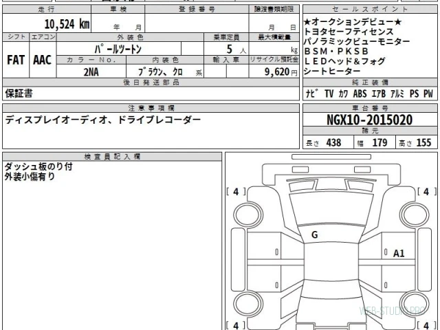Viewport: 440px width, 330px height.
Task: Click the PS equipment mark
Action: (x=414, y=93)
